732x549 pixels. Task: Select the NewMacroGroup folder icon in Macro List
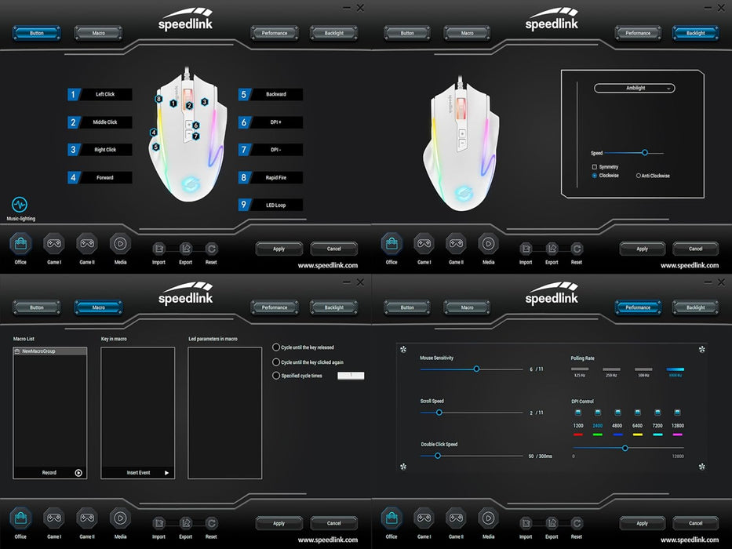pyautogui.click(x=17, y=351)
